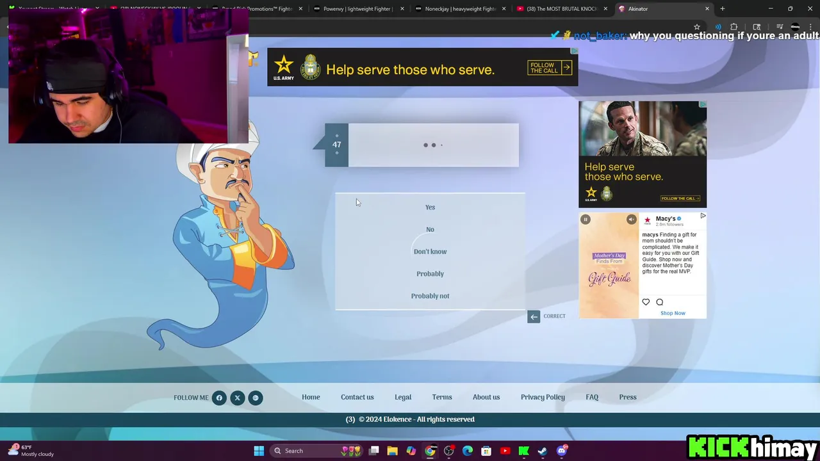Open the US Army sidebar ad image
Screen dimensions: 820x461
pos(643,154)
